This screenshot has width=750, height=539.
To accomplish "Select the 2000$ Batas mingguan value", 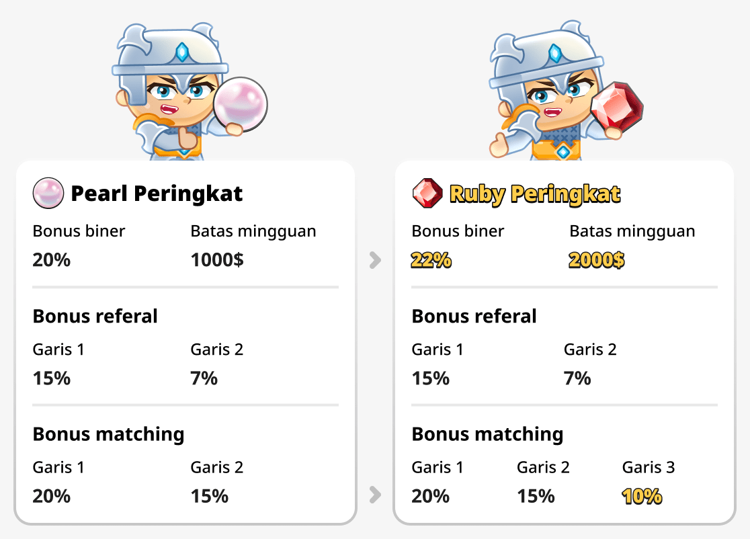I will click(x=597, y=259).
